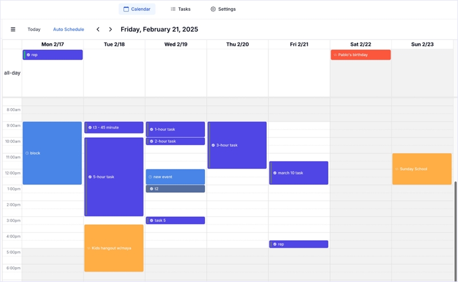Click the Tasks list icon
Image resolution: width=458 pixels, height=282 pixels.
click(173, 9)
